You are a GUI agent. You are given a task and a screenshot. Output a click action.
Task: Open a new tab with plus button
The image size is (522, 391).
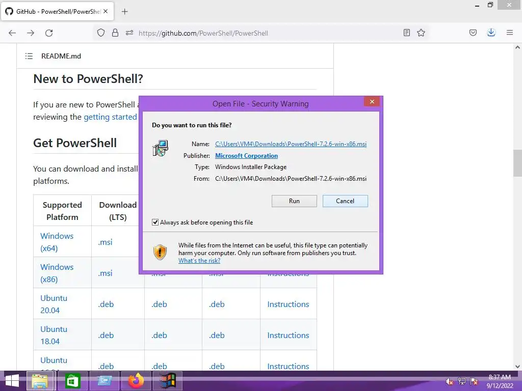124,12
